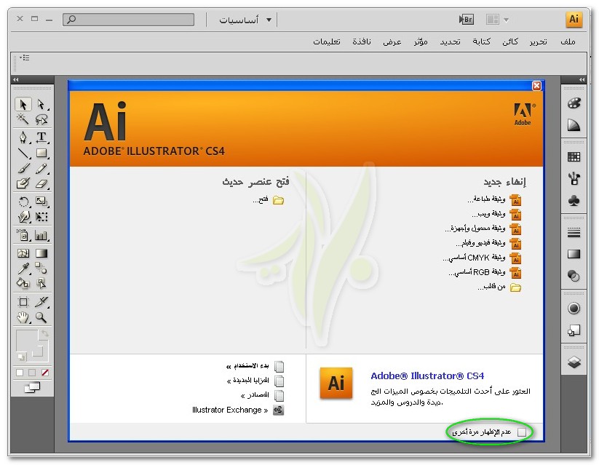
Task: Open the Layers panel icon
Action: tap(574, 362)
